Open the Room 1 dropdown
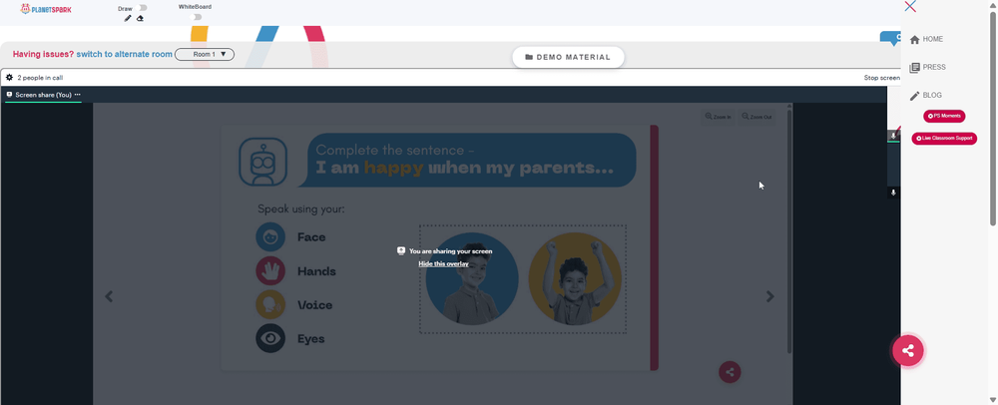 205,55
